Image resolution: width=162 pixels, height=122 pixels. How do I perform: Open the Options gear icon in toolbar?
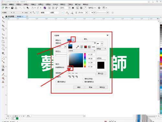coord(99,8)
